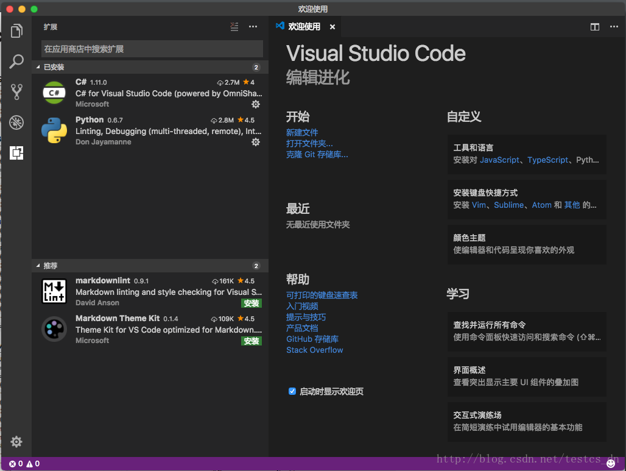Split the editor with the split icon
626x471 pixels.
click(x=594, y=27)
